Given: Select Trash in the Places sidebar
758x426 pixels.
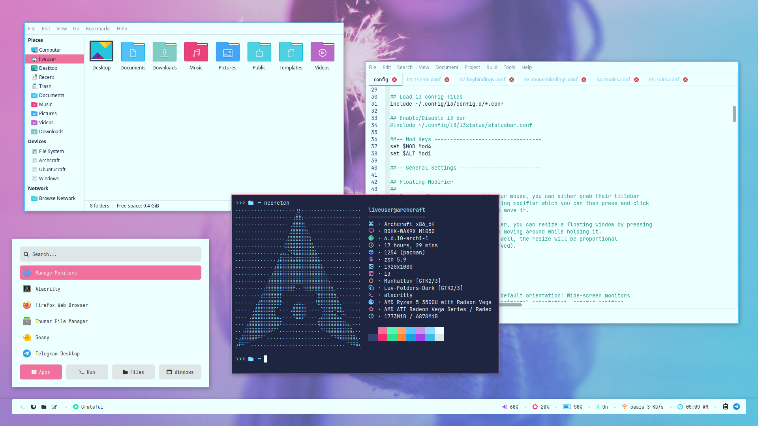Looking at the screenshot, I should tap(45, 86).
